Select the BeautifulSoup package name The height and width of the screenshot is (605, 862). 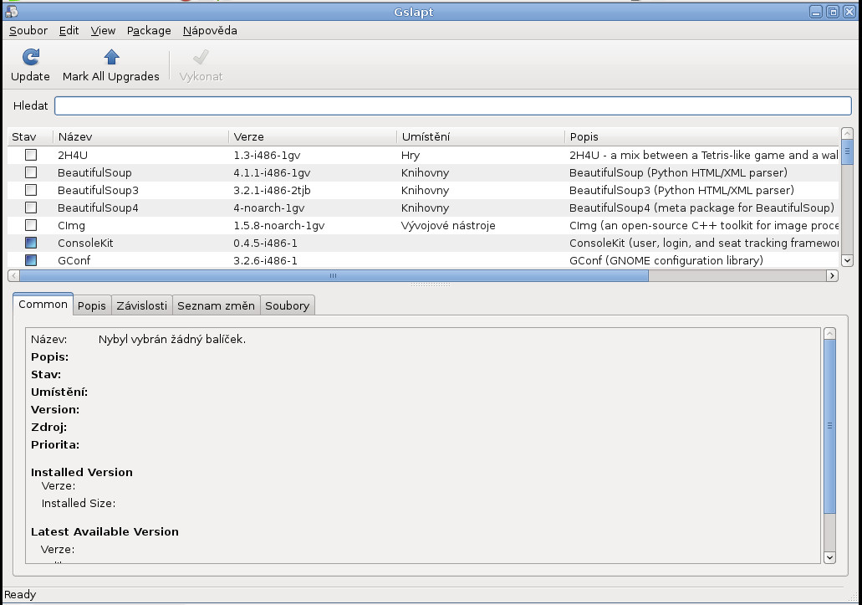[94, 172]
